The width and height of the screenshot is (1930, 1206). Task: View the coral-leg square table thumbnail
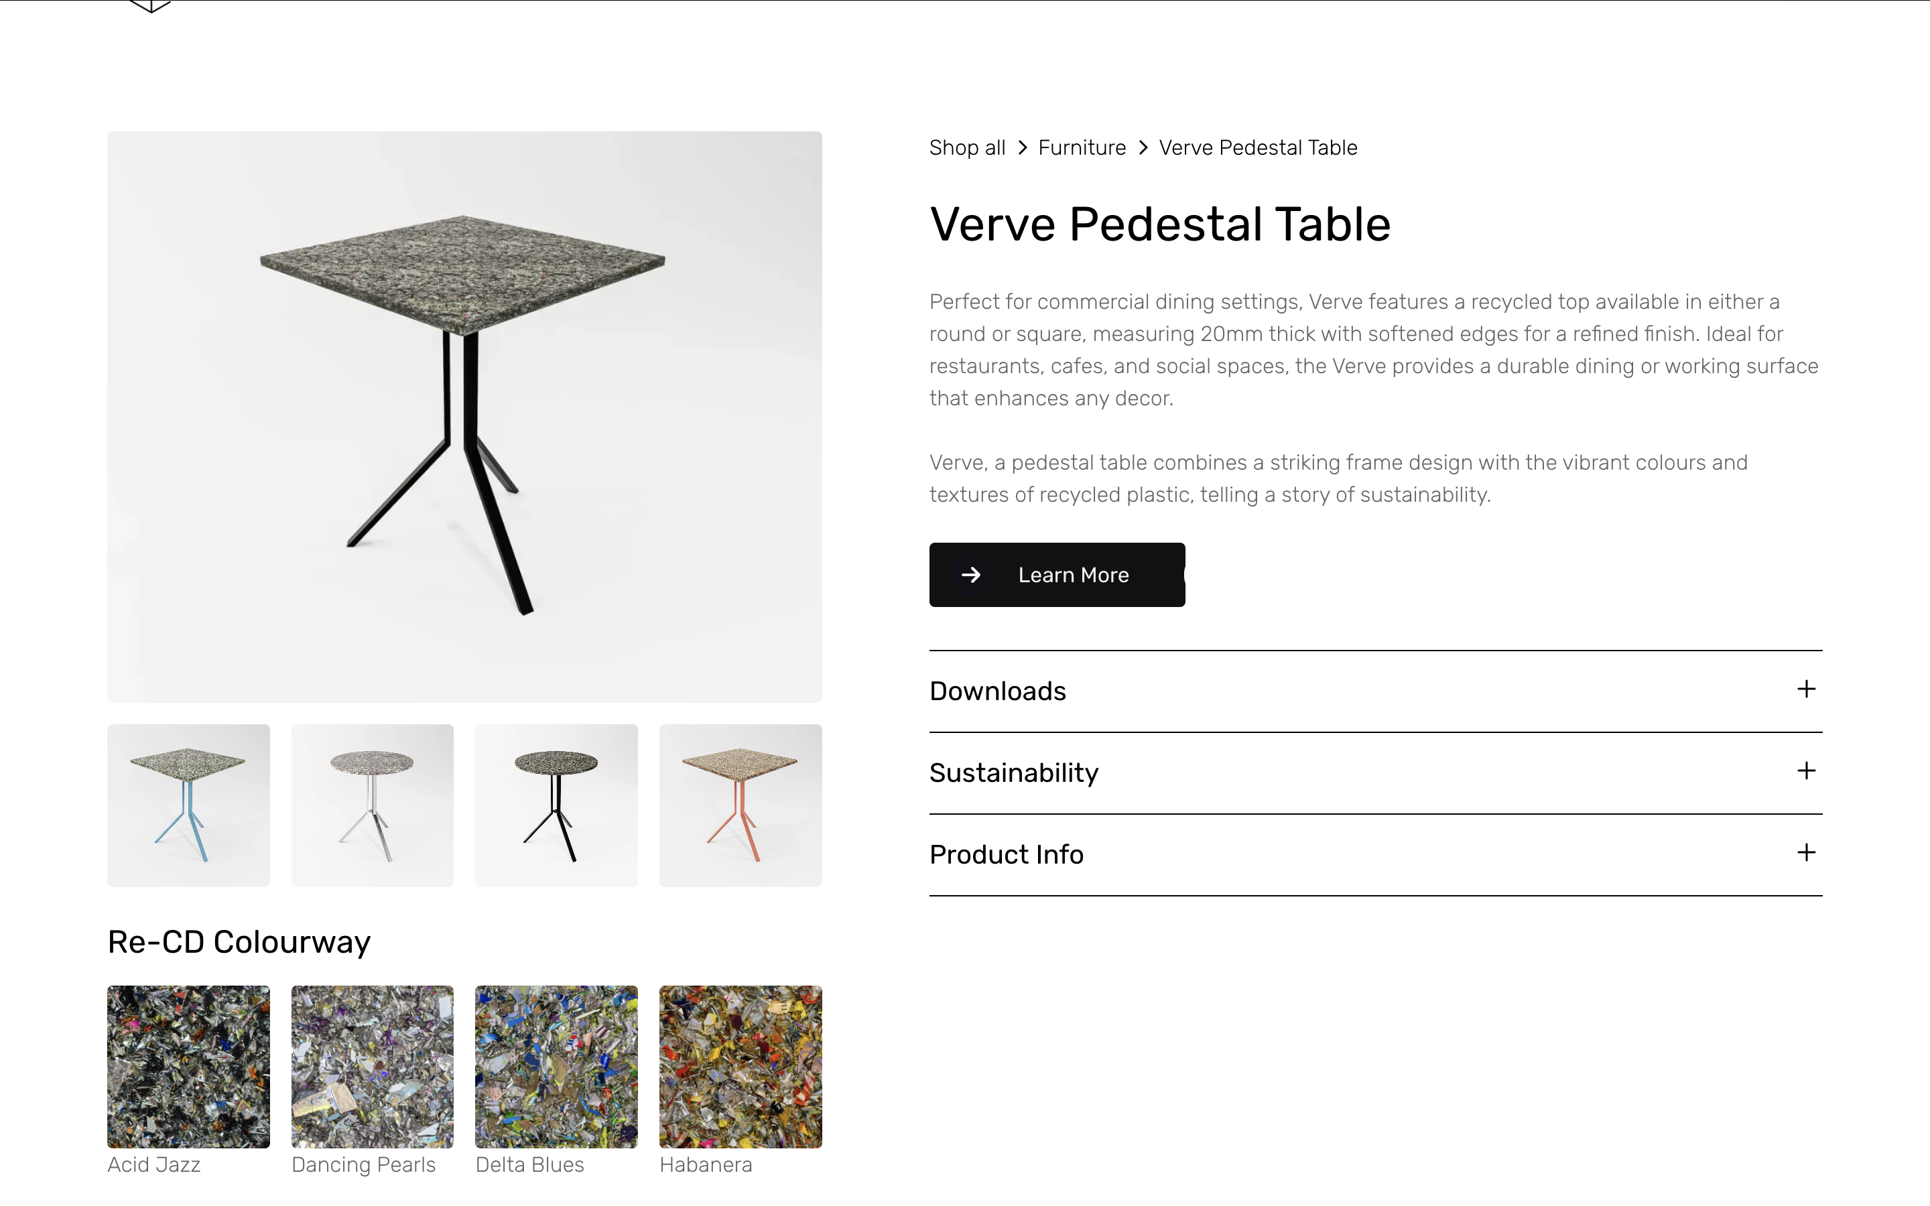pos(740,805)
